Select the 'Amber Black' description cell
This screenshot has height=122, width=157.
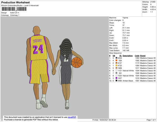pyautogui.click(x=128, y=81)
